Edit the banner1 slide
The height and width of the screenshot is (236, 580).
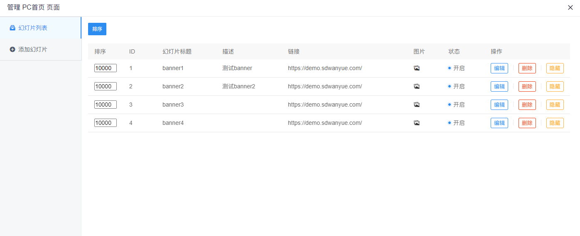click(x=499, y=68)
